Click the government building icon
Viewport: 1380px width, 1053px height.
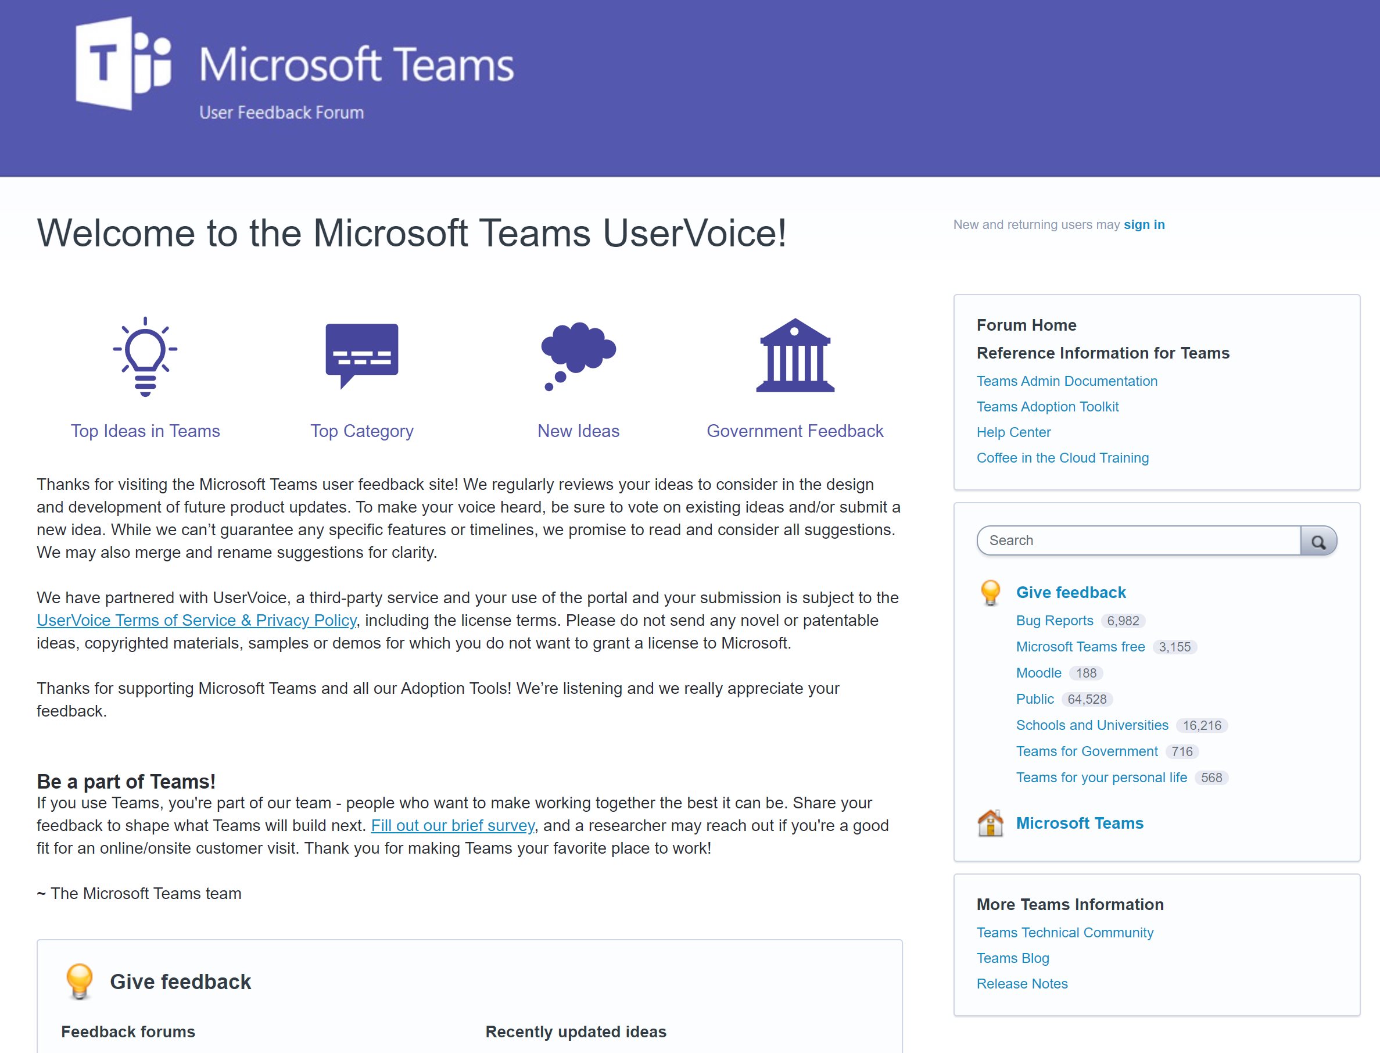[x=795, y=356]
